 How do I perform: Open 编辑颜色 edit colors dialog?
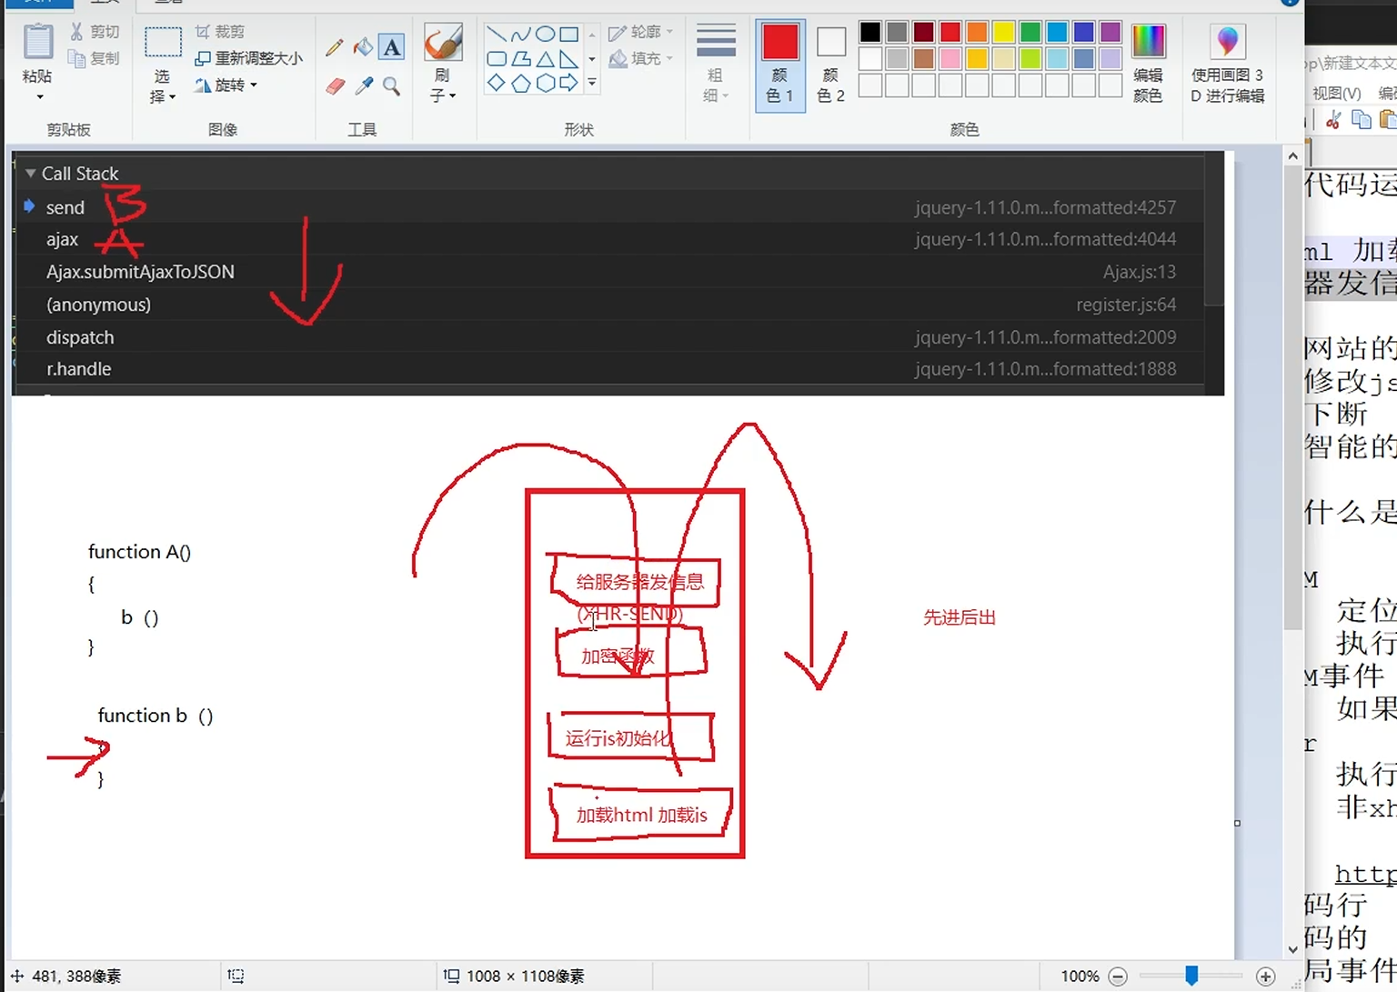(1148, 65)
